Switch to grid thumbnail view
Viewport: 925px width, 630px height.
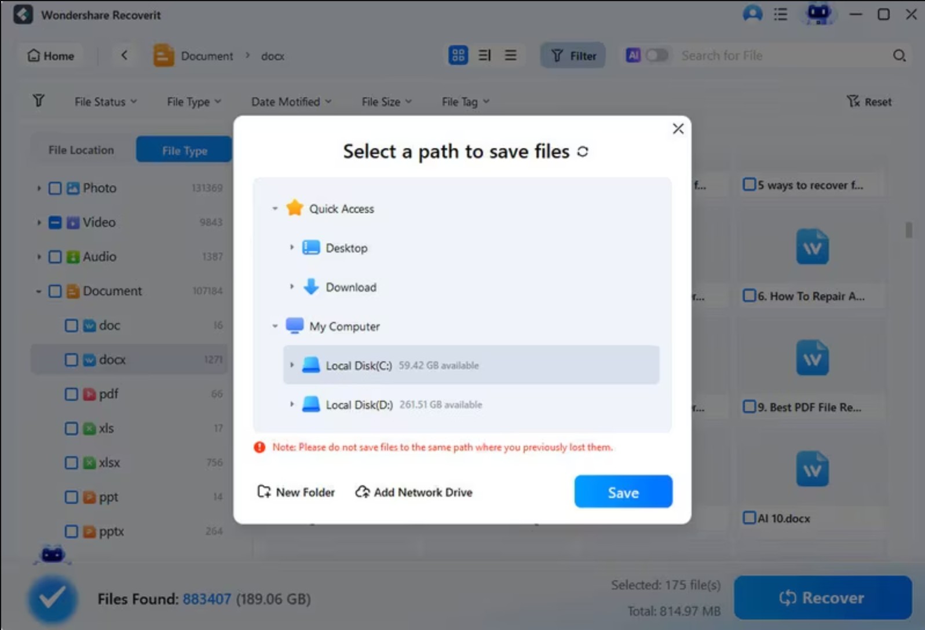pos(458,55)
